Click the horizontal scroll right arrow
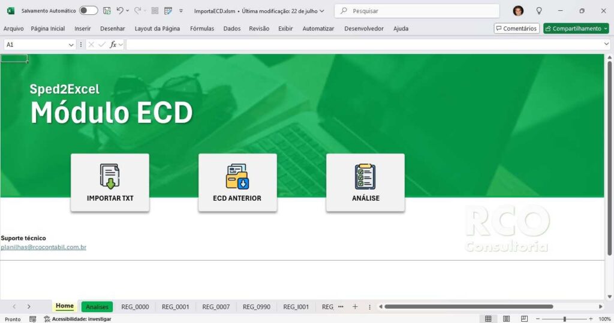614x323 pixels. click(601, 307)
